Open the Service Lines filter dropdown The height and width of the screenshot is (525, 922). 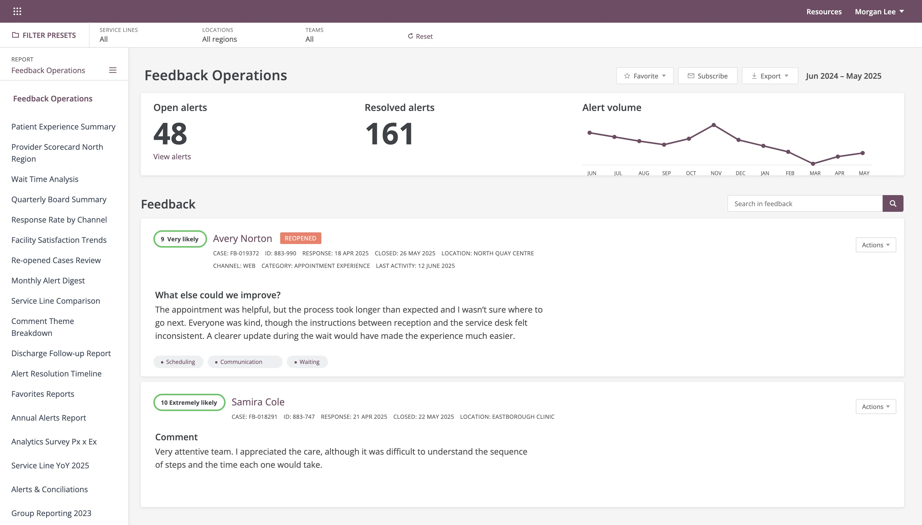click(x=119, y=35)
